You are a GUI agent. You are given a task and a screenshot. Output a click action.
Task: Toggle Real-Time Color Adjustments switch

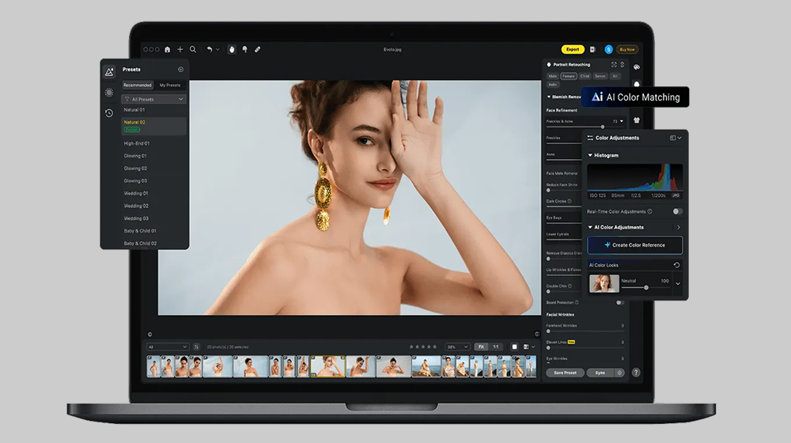point(678,211)
